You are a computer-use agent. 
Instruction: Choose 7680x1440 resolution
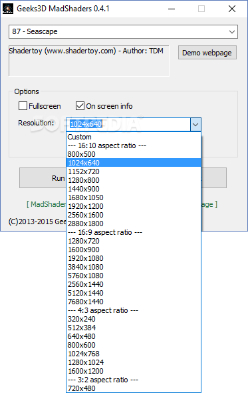[x=134, y=302]
